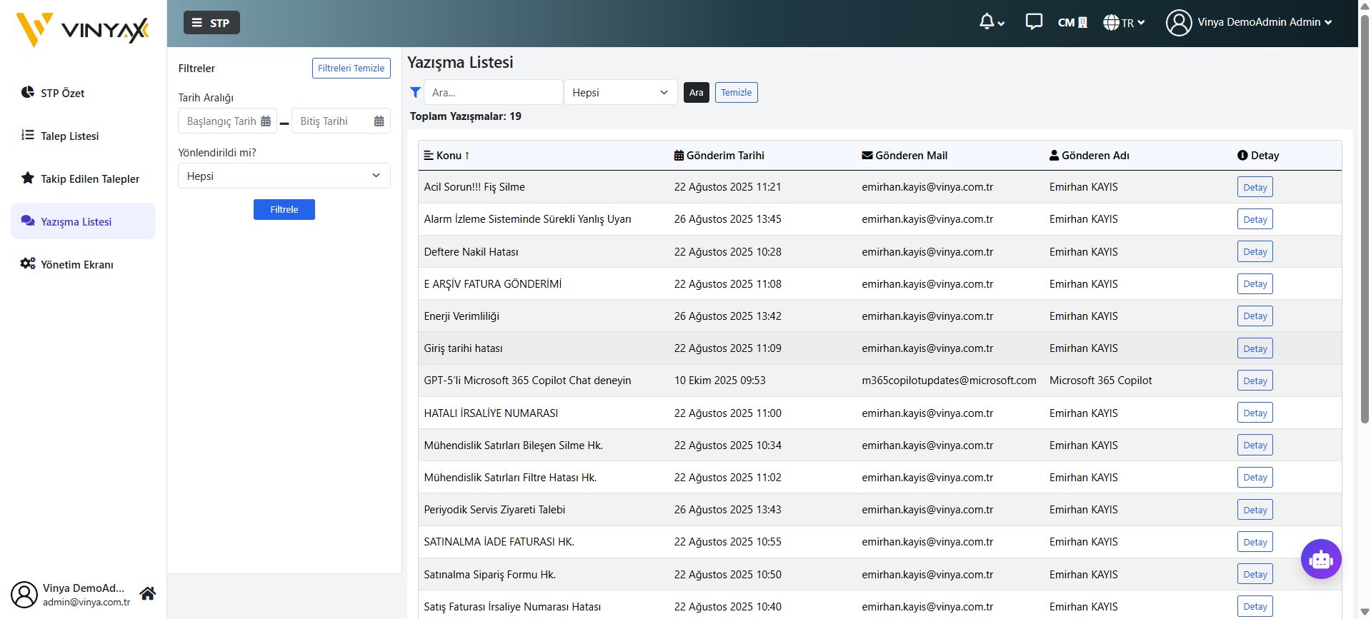Click the Temizle button beside search
This screenshot has width=1371, height=619.
(737, 93)
